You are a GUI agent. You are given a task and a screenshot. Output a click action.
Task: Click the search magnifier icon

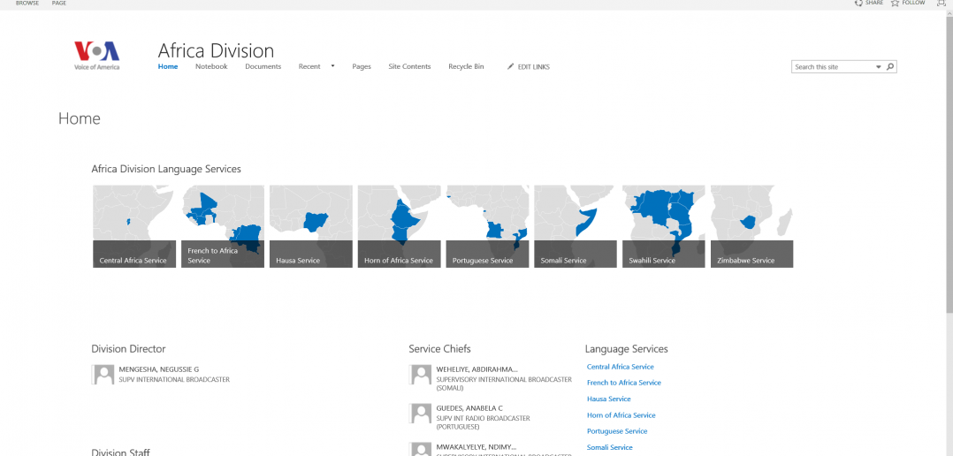coord(890,67)
